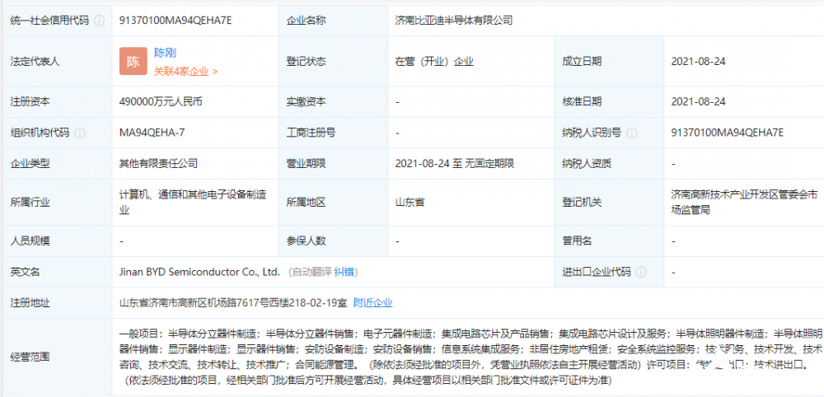Viewport: 824px width, 397px height.
Task: Click the 在营（开业）企业 registration status
Action: coord(434,62)
